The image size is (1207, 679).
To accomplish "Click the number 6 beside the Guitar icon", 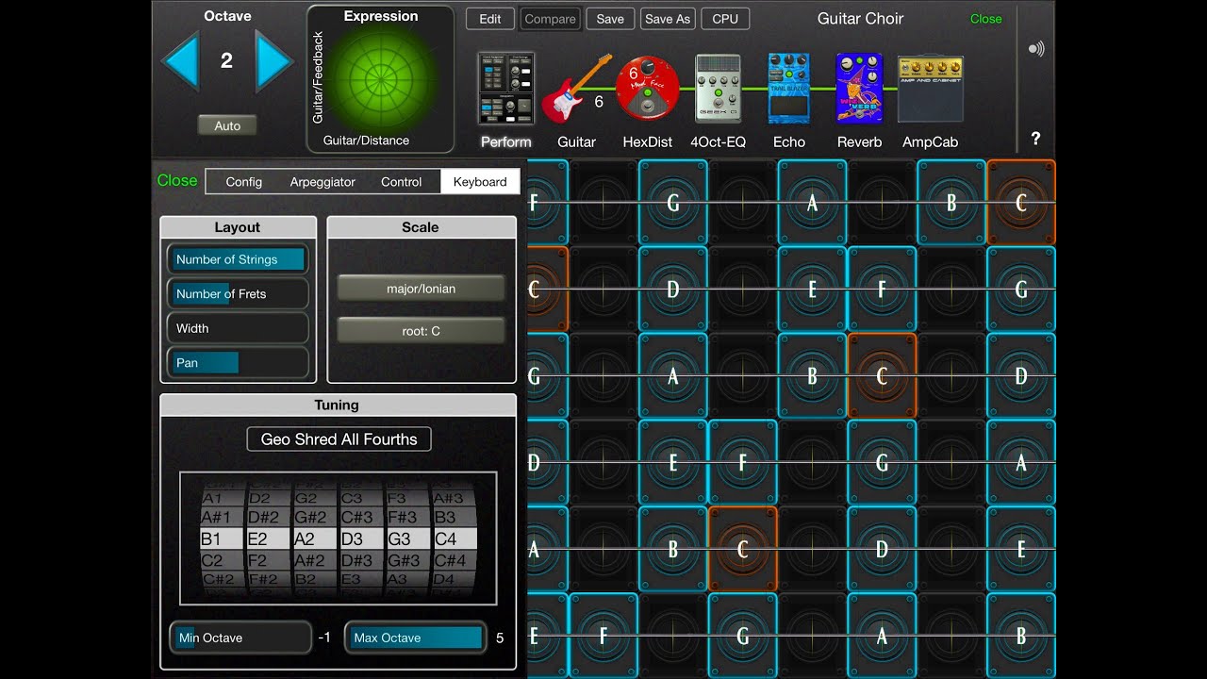I will [599, 102].
